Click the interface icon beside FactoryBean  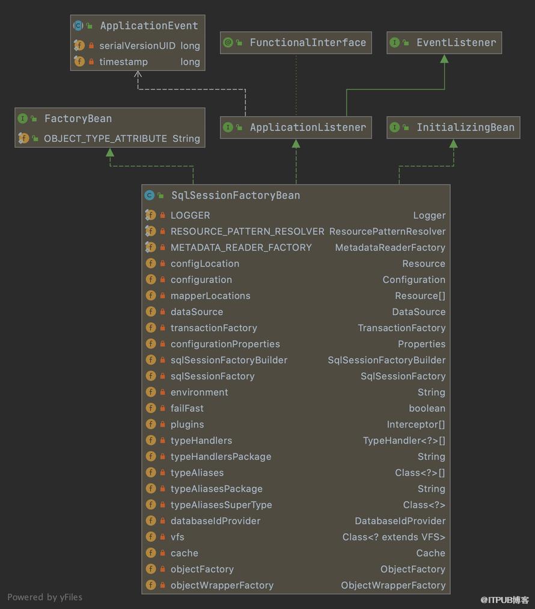point(22,118)
